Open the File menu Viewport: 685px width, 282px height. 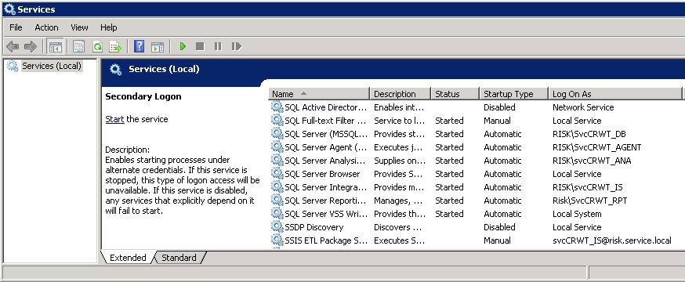coord(16,27)
